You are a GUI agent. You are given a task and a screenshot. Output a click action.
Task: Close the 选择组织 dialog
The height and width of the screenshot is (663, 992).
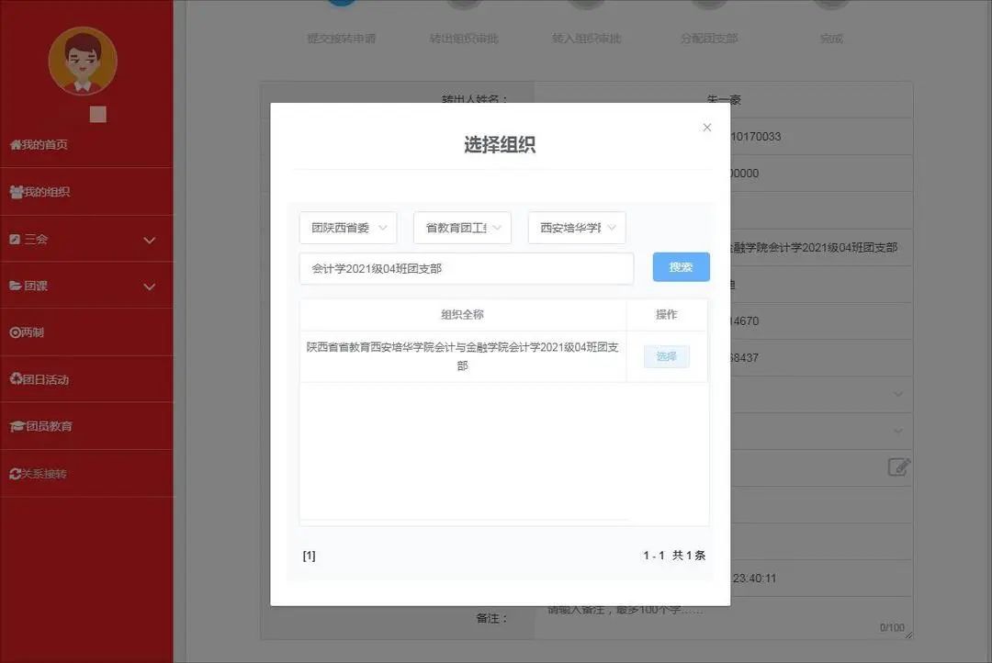706,128
